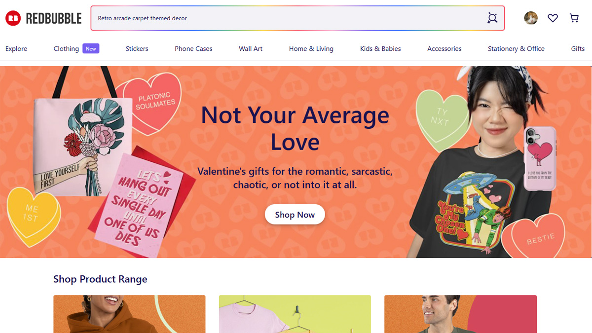592x333 pixels.
Task: Open the shopping cart icon
Action: click(x=574, y=18)
